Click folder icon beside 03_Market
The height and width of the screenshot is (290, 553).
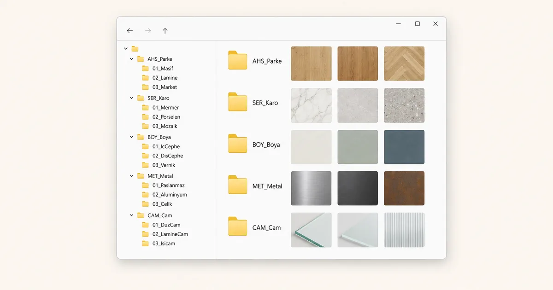point(146,87)
